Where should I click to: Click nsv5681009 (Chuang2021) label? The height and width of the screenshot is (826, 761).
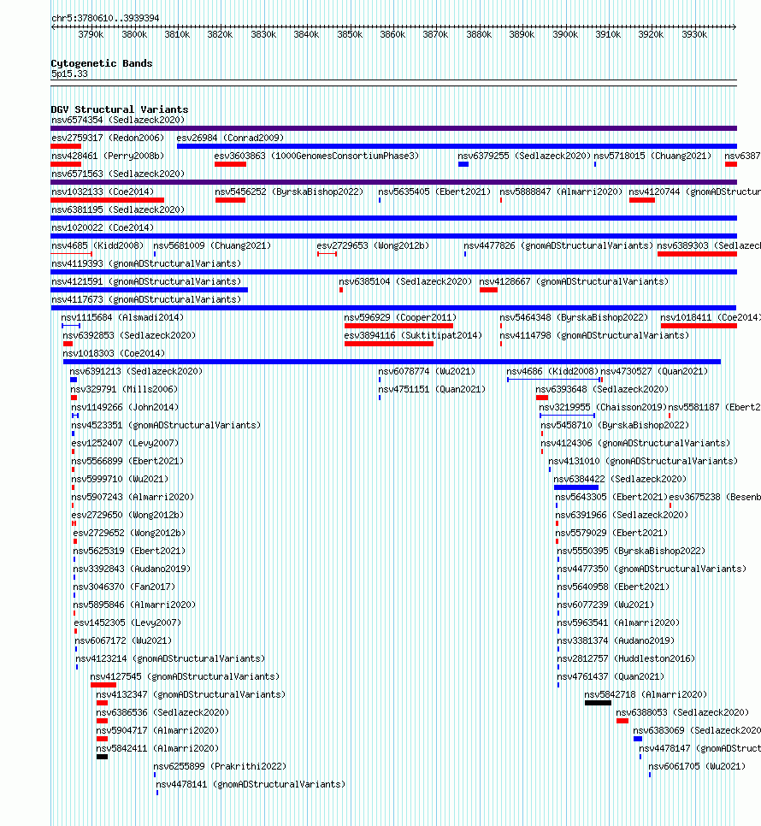click(x=212, y=245)
